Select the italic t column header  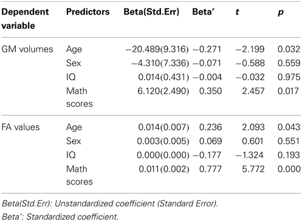[237, 12]
